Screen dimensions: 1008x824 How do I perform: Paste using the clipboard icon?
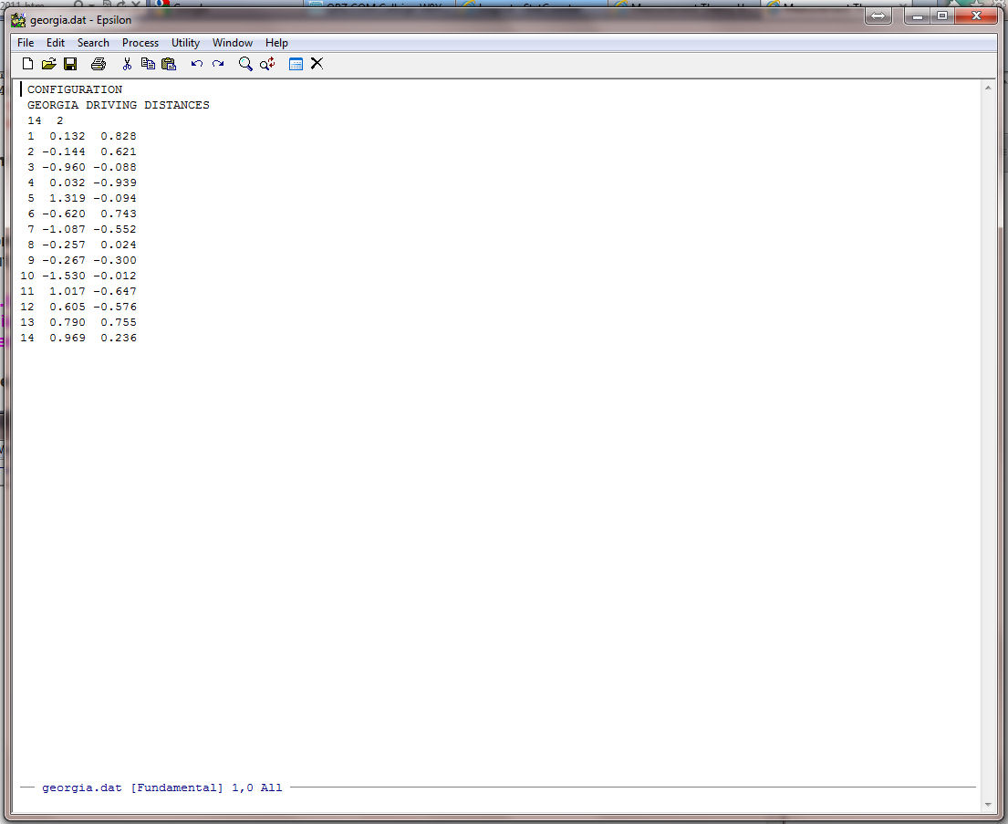pos(169,64)
